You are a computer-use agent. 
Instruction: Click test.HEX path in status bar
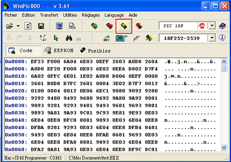[x=94, y=158]
